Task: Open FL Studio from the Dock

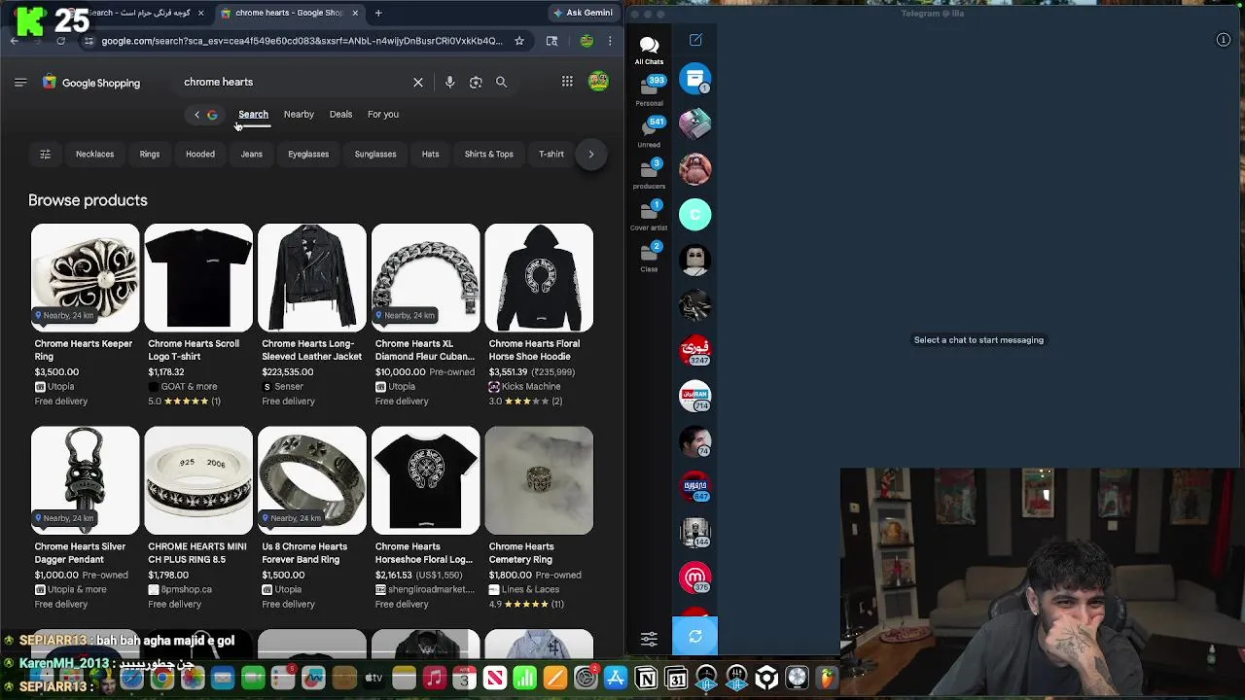Action: [827, 678]
